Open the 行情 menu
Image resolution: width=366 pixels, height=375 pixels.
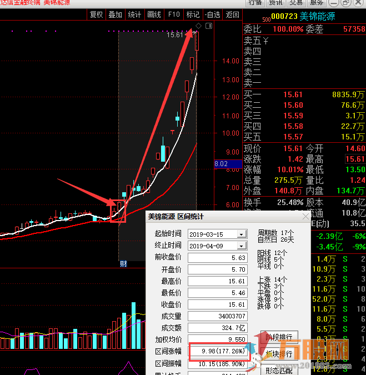pyautogui.click(x=255, y=3)
